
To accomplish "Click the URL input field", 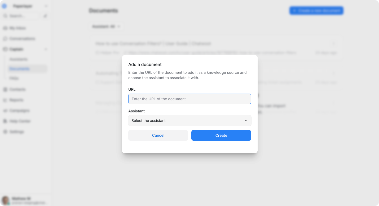I will (x=189, y=99).
